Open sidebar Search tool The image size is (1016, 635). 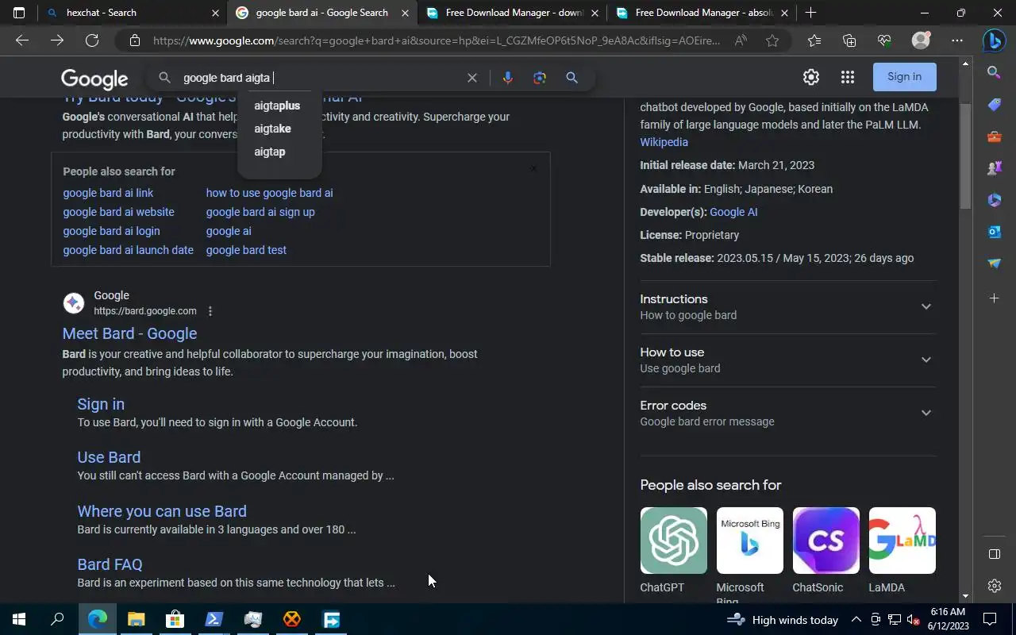[994, 73]
